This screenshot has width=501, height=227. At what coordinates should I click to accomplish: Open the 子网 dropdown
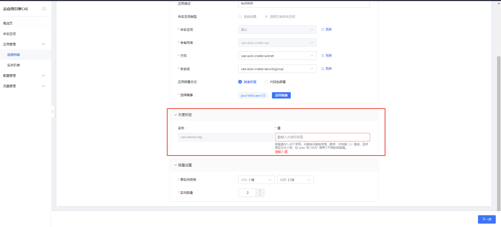click(x=277, y=56)
